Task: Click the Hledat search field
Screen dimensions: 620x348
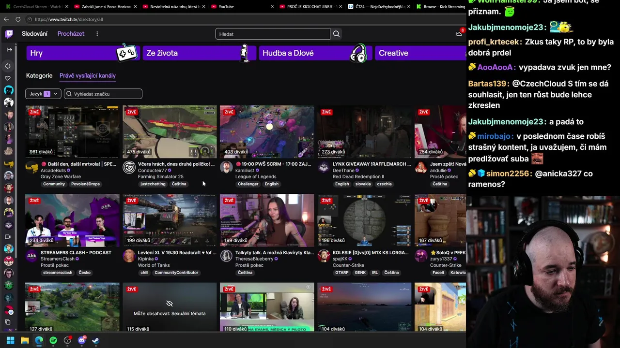Action: [273, 34]
